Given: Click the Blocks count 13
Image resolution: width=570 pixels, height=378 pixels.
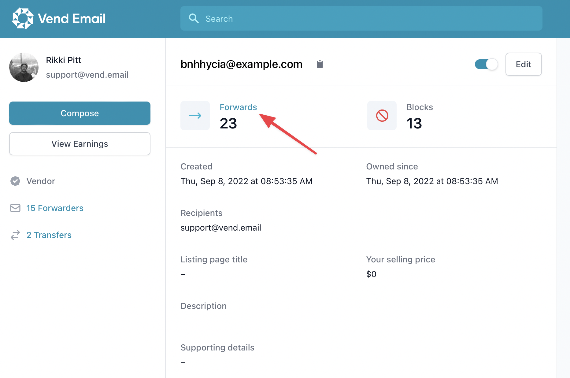Looking at the screenshot, I should pos(414,123).
